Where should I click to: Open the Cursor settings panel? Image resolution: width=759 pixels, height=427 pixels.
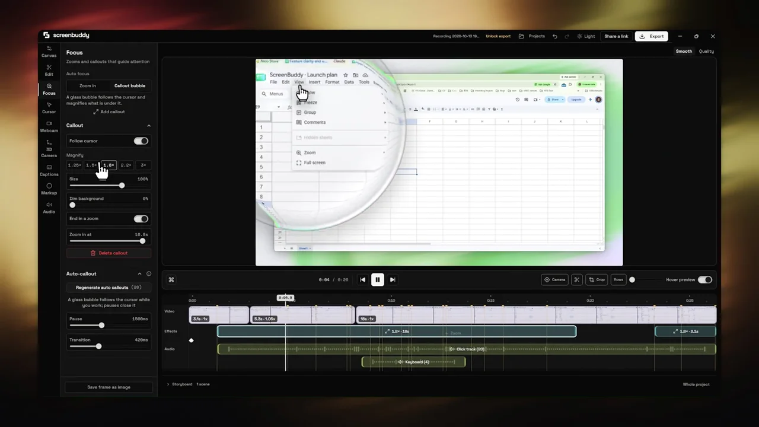pyautogui.click(x=49, y=108)
